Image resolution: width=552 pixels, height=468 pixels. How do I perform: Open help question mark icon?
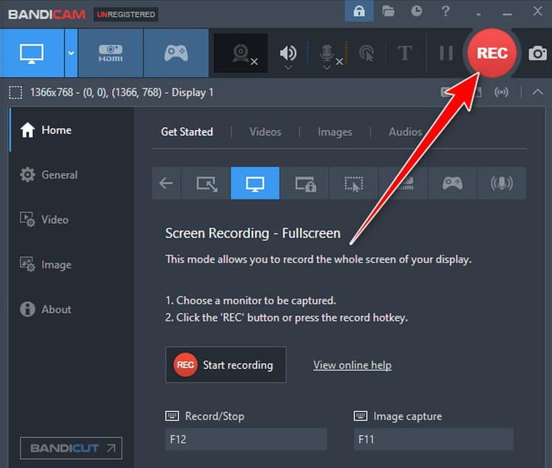(x=446, y=11)
